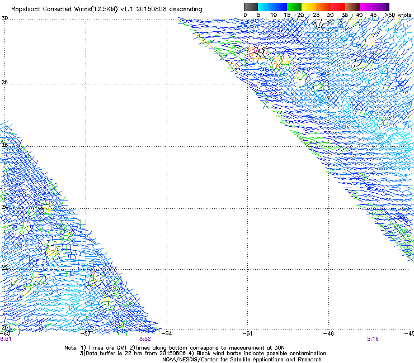Select the yellow 20–25 knots legend color

[x=309, y=7]
